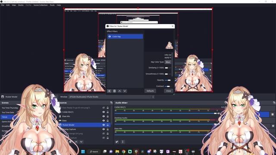The width and height of the screenshot is (276, 155).
Task: Select the Elaia Mic source row
Action: (x=85, y=116)
